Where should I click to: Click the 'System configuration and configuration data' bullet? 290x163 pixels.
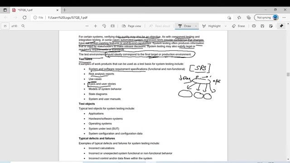tap(116, 134)
